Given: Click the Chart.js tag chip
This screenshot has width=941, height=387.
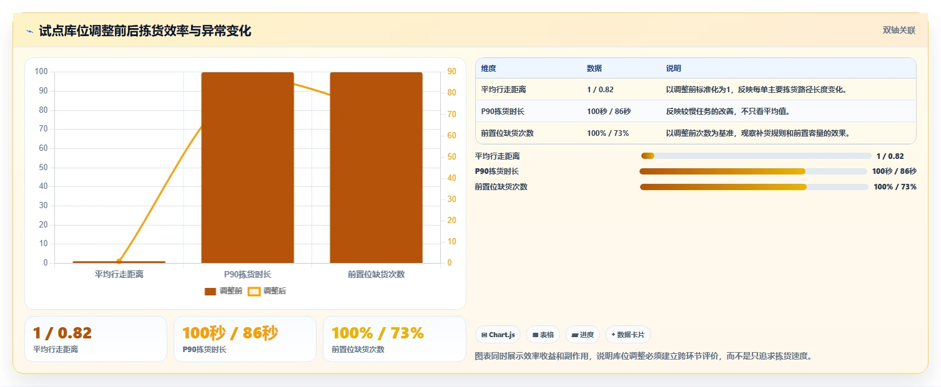Looking at the screenshot, I should point(498,335).
